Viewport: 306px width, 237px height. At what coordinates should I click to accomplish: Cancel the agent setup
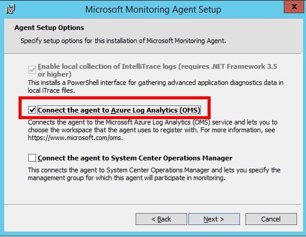pos(271,219)
